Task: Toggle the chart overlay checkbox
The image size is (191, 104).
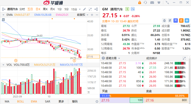Action: pyautogui.click(x=3, y=20)
